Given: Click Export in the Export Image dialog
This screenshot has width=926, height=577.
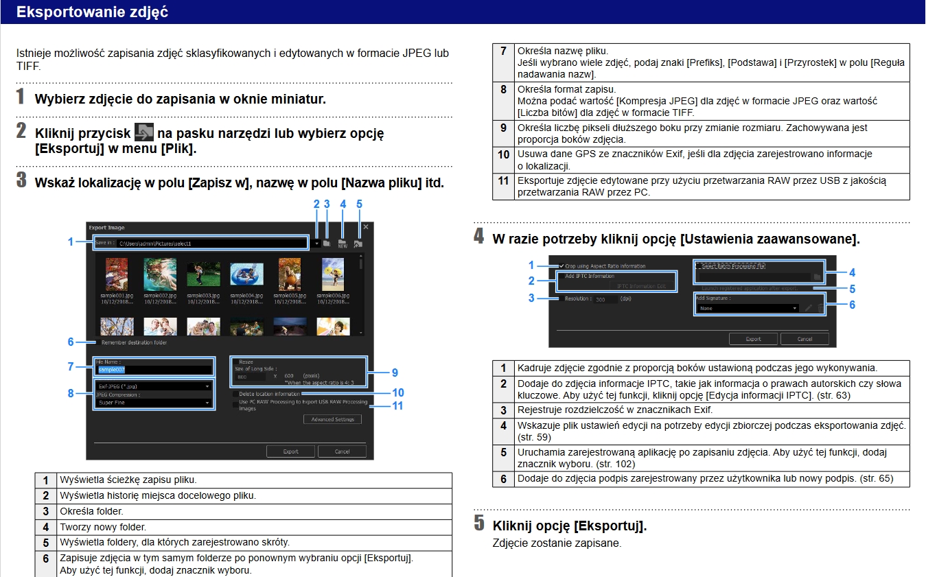Looking at the screenshot, I should [x=291, y=451].
